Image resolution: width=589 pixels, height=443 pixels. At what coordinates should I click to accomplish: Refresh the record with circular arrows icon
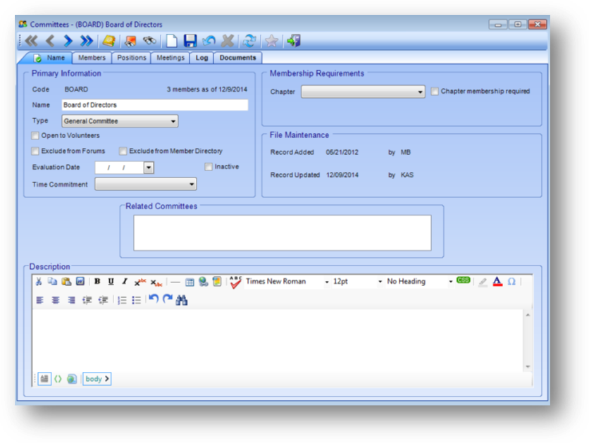(x=249, y=41)
